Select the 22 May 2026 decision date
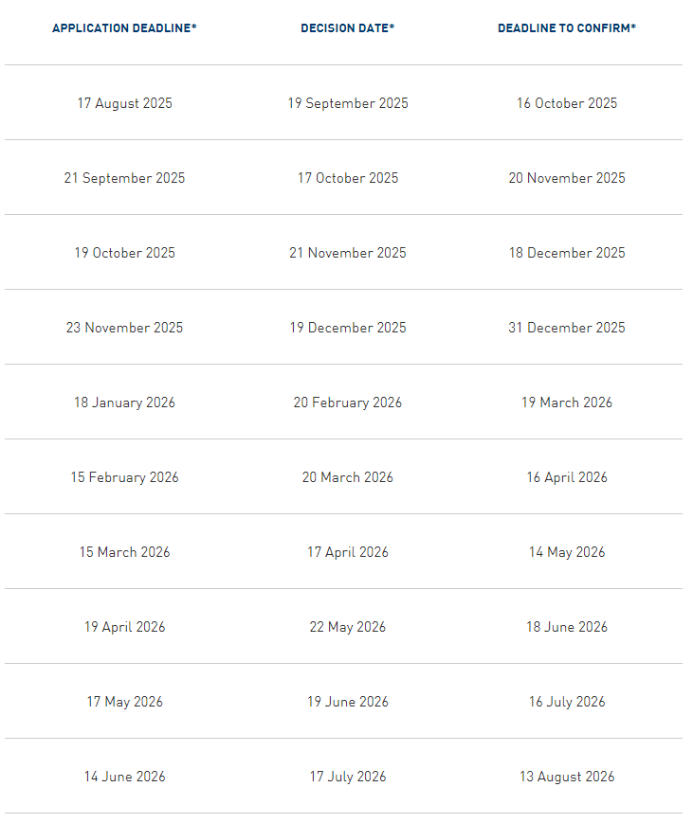693x823 pixels. (347, 627)
